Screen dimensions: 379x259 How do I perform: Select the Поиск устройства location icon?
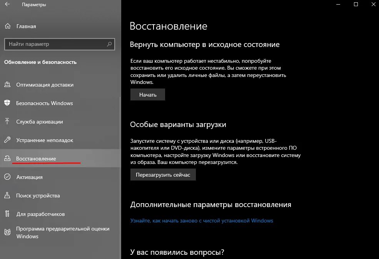8,196
